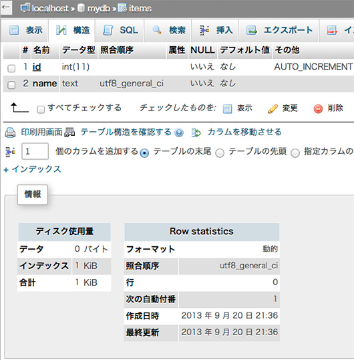The image size is (354, 360).
Task: Click the name column name
Action: (45, 84)
